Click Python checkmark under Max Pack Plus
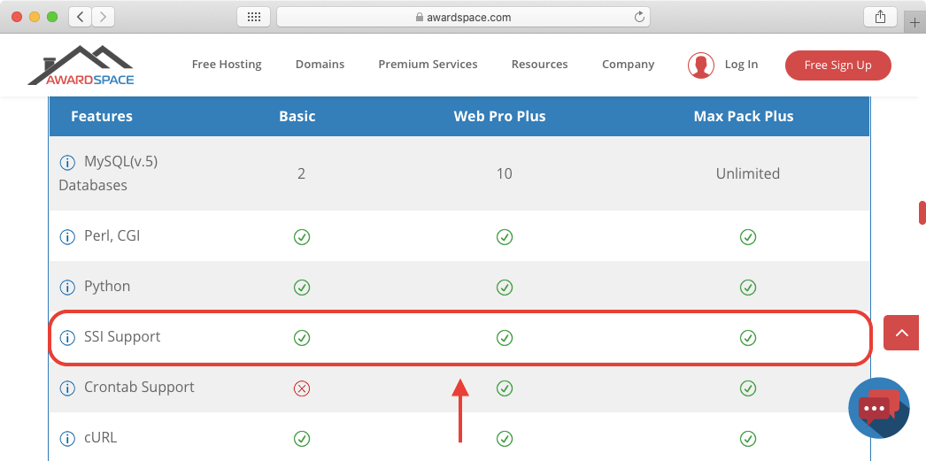 pyautogui.click(x=748, y=288)
